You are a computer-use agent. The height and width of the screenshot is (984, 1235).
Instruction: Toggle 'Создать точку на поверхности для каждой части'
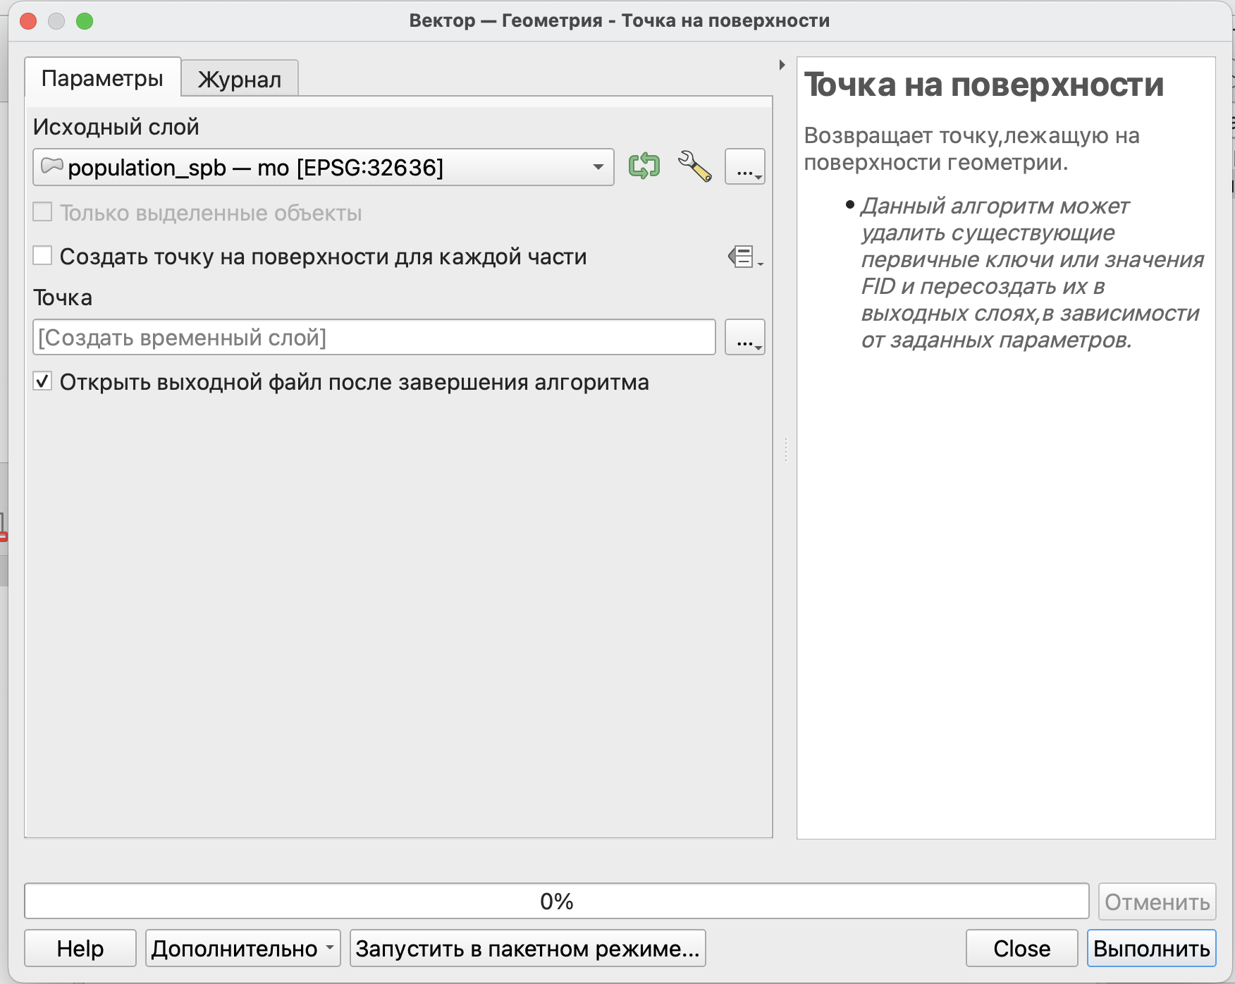[x=43, y=256]
